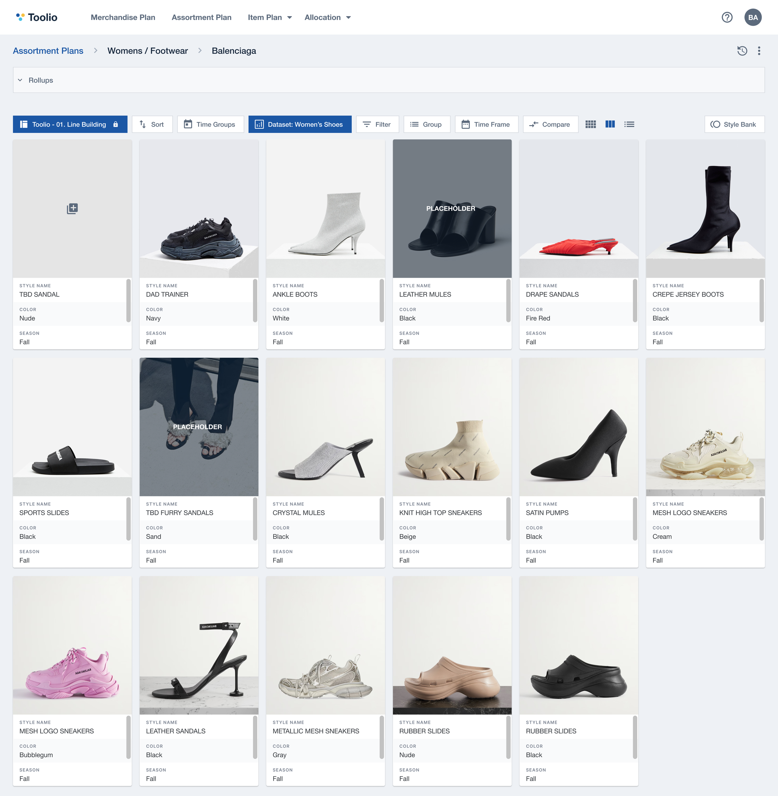Open the three-dot more options menu
This screenshot has height=796, width=778.
pyautogui.click(x=759, y=51)
